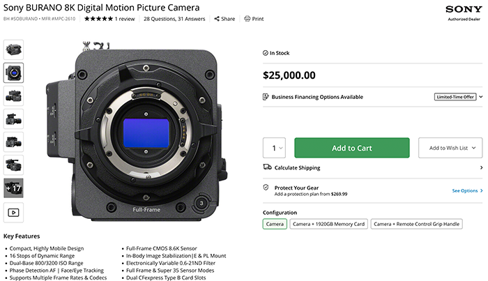The height and width of the screenshot is (281, 488).
Task: Click the main camera product image
Action: click(137, 130)
